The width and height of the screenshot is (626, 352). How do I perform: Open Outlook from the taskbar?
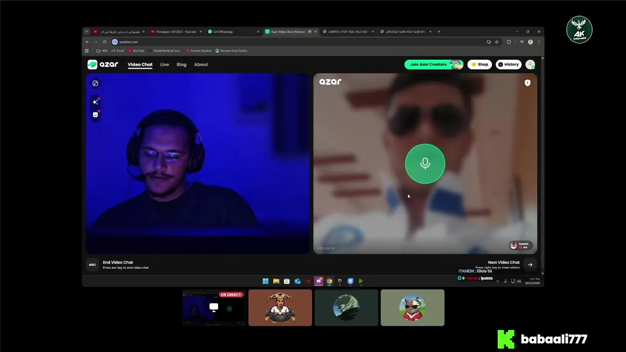(297, 281)
